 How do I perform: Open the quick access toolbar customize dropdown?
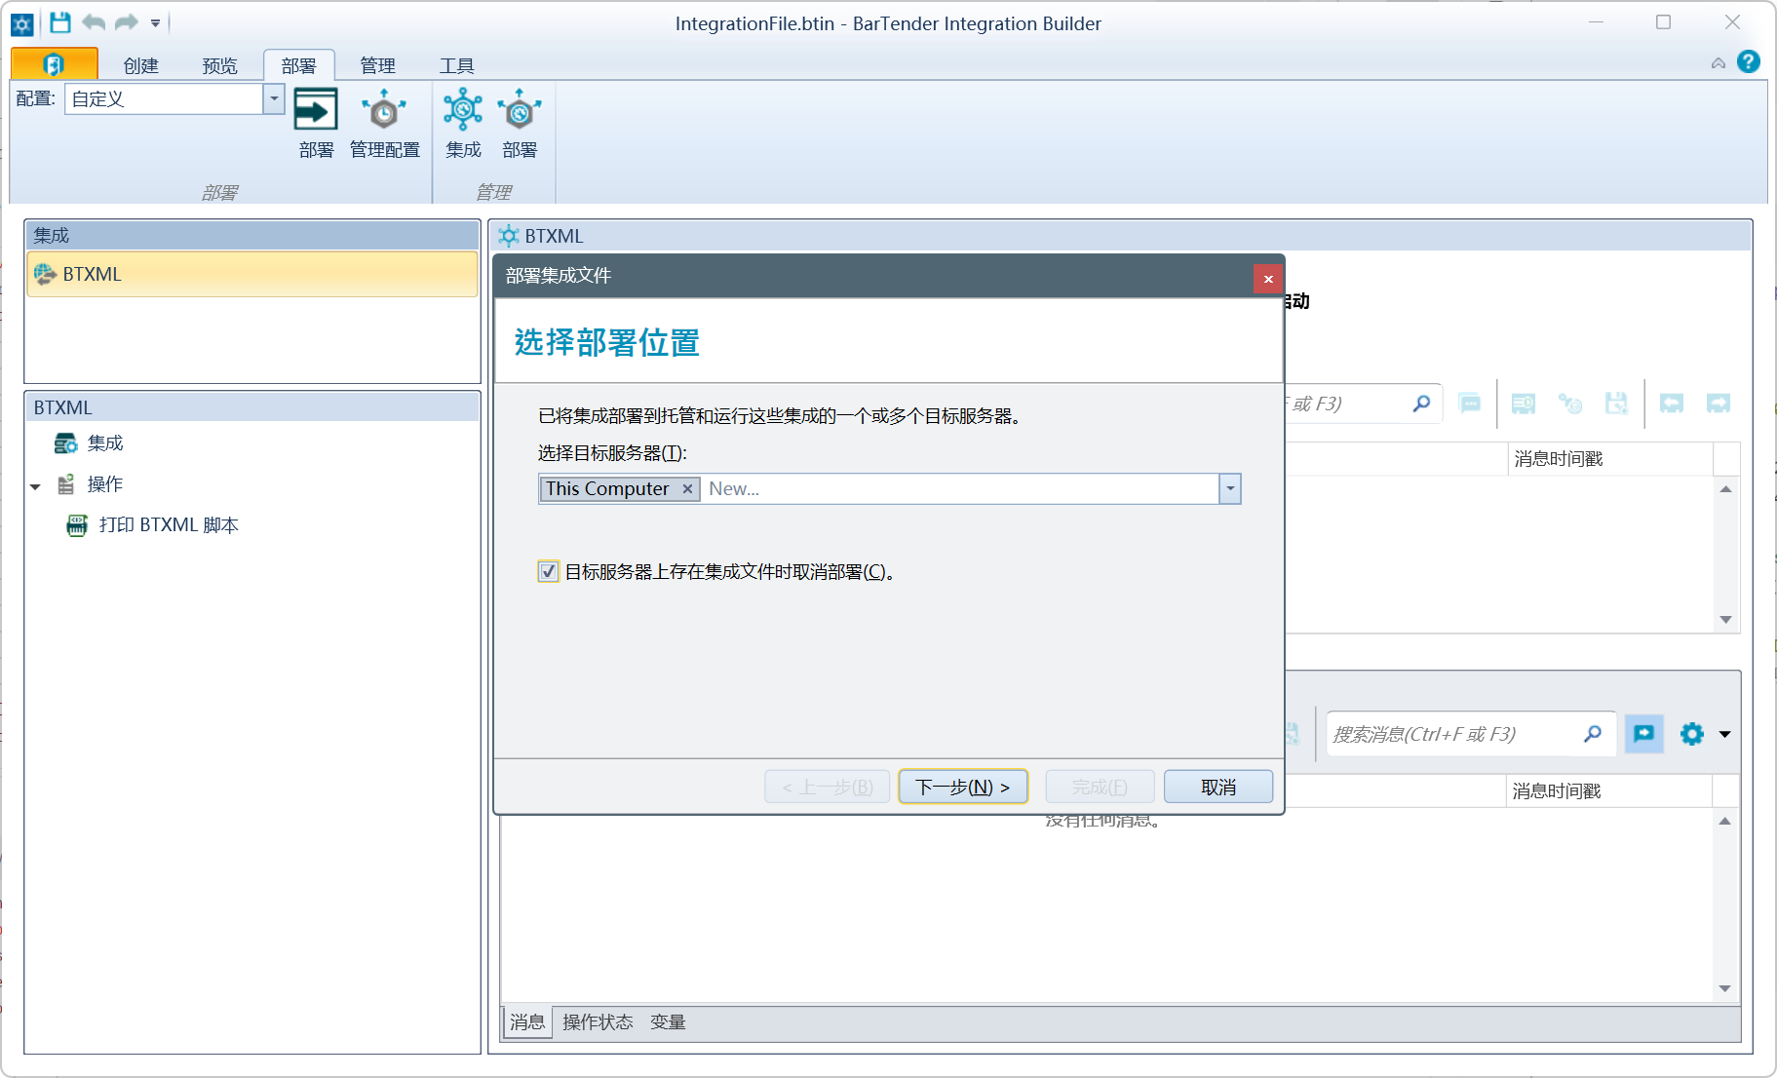(x=155, y=23)
